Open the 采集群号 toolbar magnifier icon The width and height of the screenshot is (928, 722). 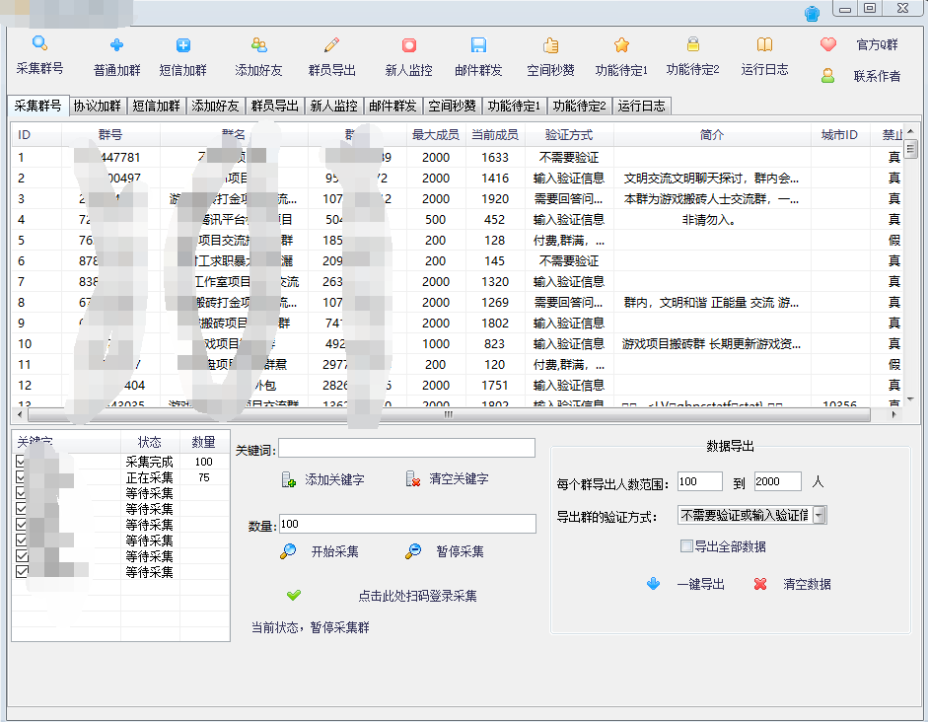coord(39,43)
